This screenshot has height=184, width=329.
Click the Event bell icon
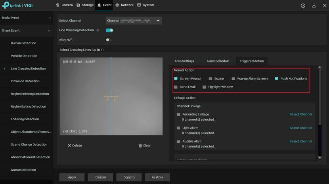click(99, 5)
